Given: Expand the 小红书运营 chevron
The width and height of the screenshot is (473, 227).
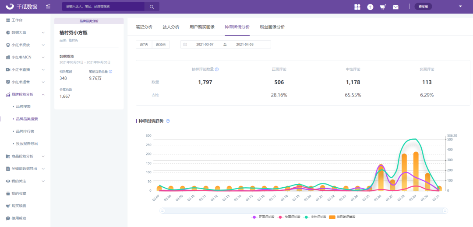Looking at the screenshot, I should pyautogui.click(x=43, y=82).
